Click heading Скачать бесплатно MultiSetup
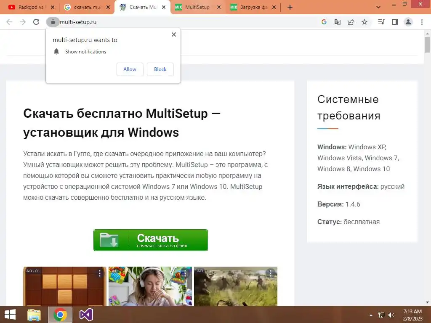This screenshot has width=431, height=323. (x=122, y=123)
